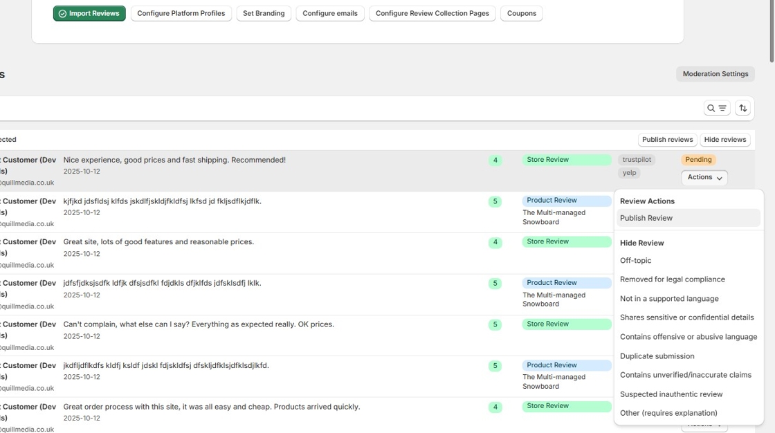This screenshot has width=775, height=433.
Task: Choose Removed for legal compliance
Action: [x=673, y=279]
